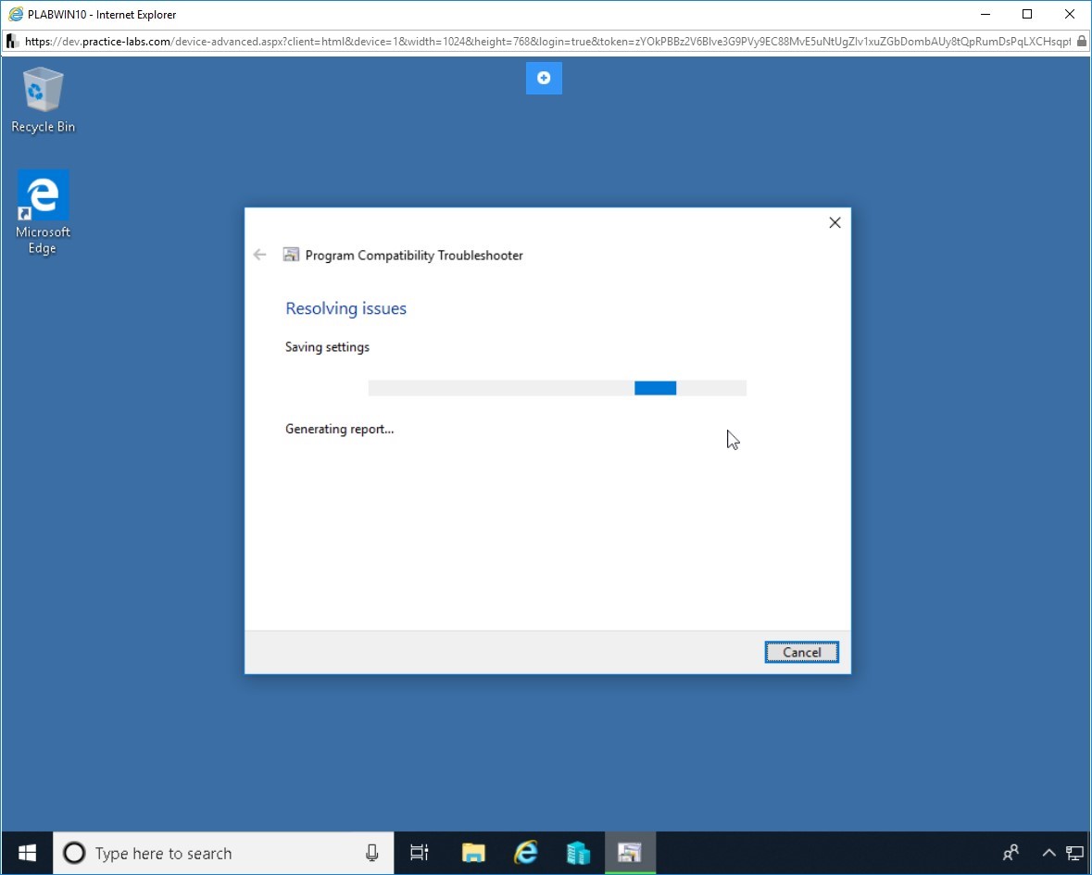Click the Cortana circle icon

coord(74,853)
